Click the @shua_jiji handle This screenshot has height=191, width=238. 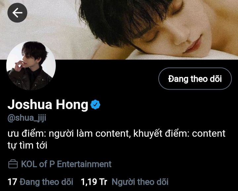pos(27,118)
